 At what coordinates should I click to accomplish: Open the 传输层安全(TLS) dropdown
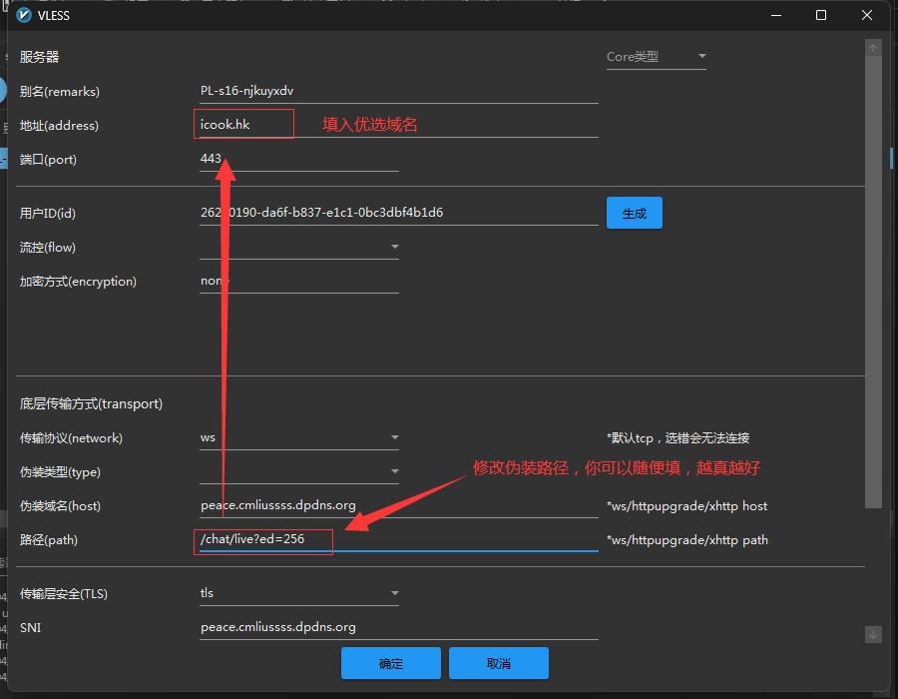[299, 593]
